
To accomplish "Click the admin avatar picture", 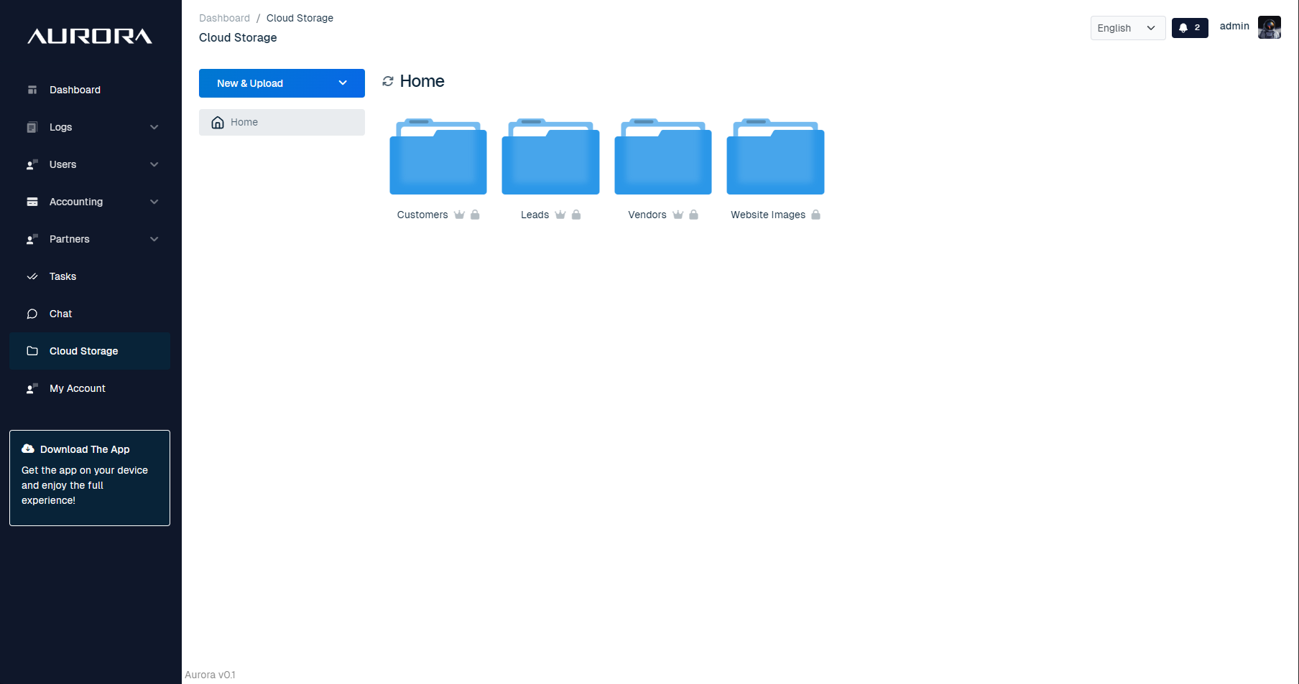I will pyautogui.click(x=1269, y=27).
